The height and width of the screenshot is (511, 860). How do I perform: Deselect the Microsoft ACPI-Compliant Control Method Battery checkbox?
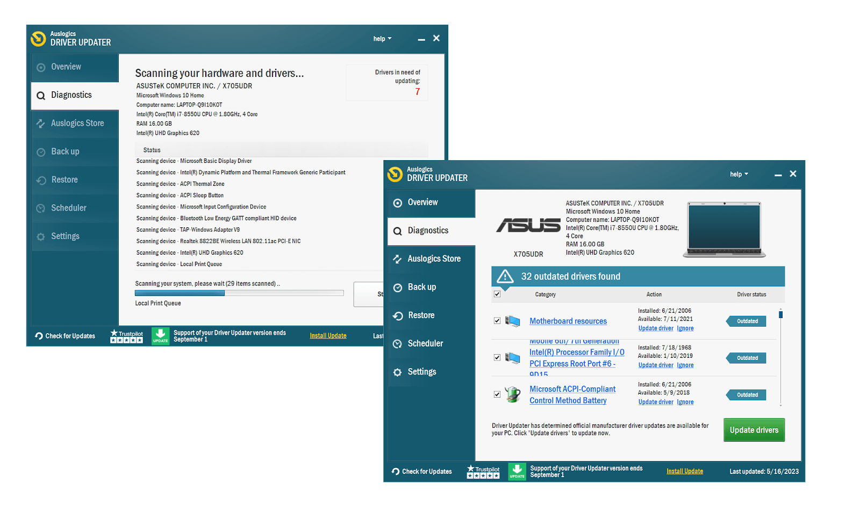click(497, 394)
